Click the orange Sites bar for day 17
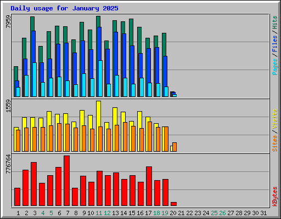Screen dimensions: 281x219 pyautogui.click(x=150, y=136)
